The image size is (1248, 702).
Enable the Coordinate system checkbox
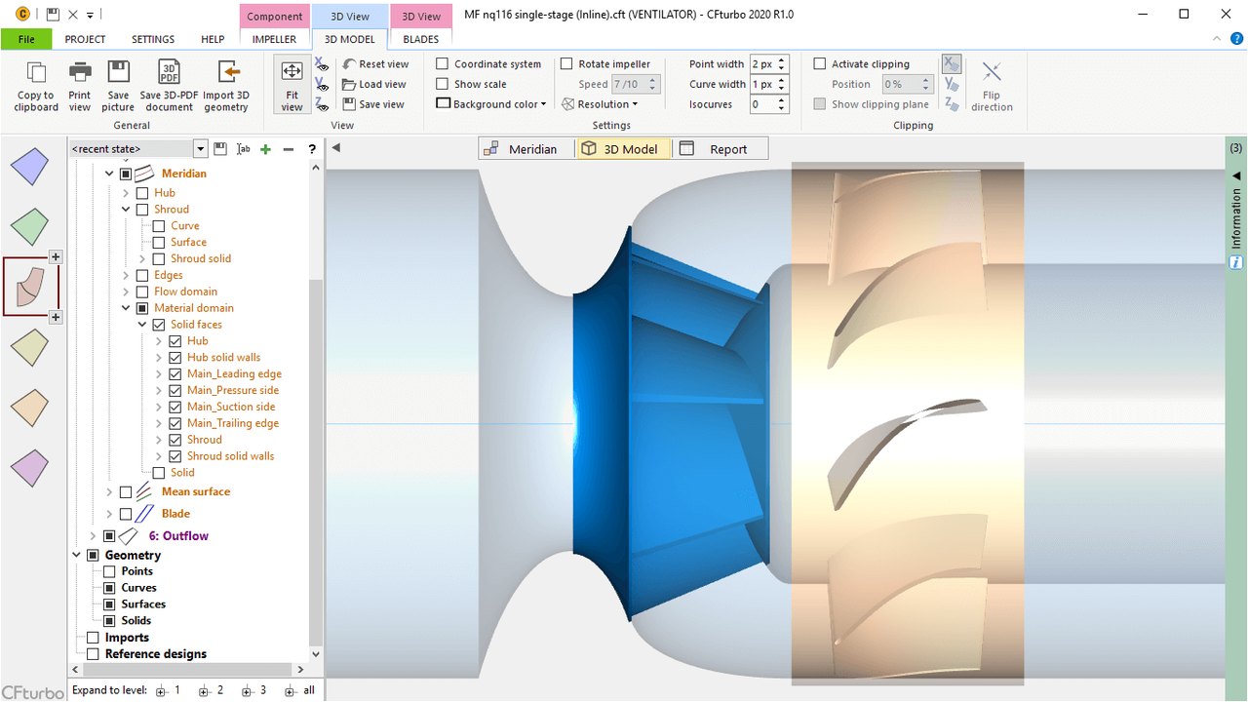tap(442, 64)
